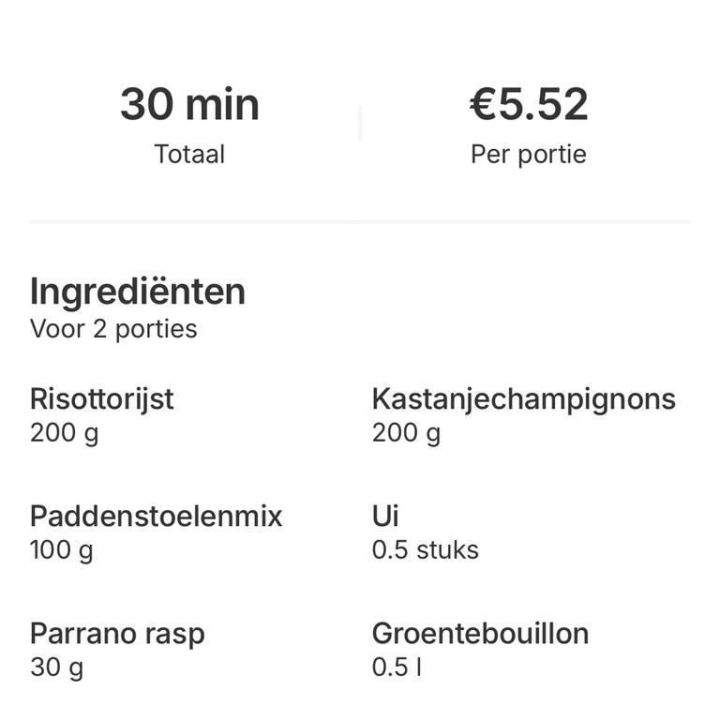Open the Kastanjechampignons ingredient
This screenshot has width=720, height=720.
pos(523,398)
